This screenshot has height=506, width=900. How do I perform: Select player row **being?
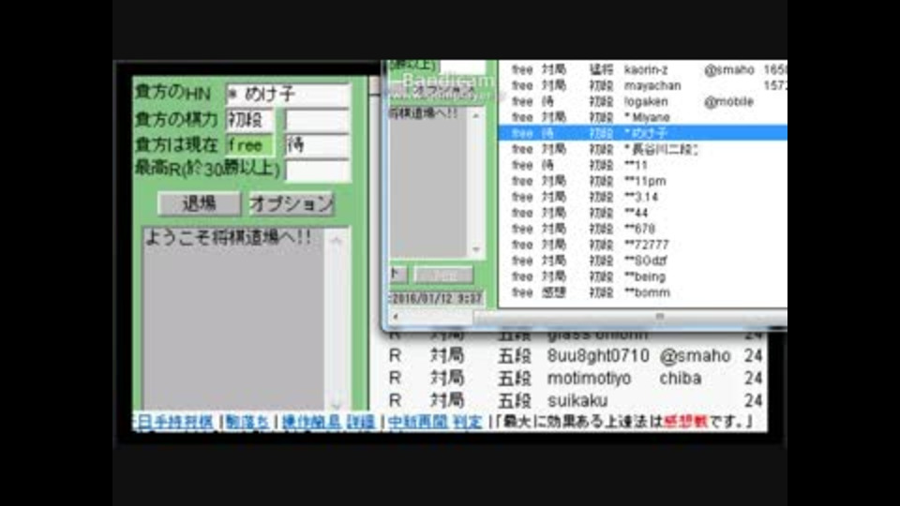(643, 276)
